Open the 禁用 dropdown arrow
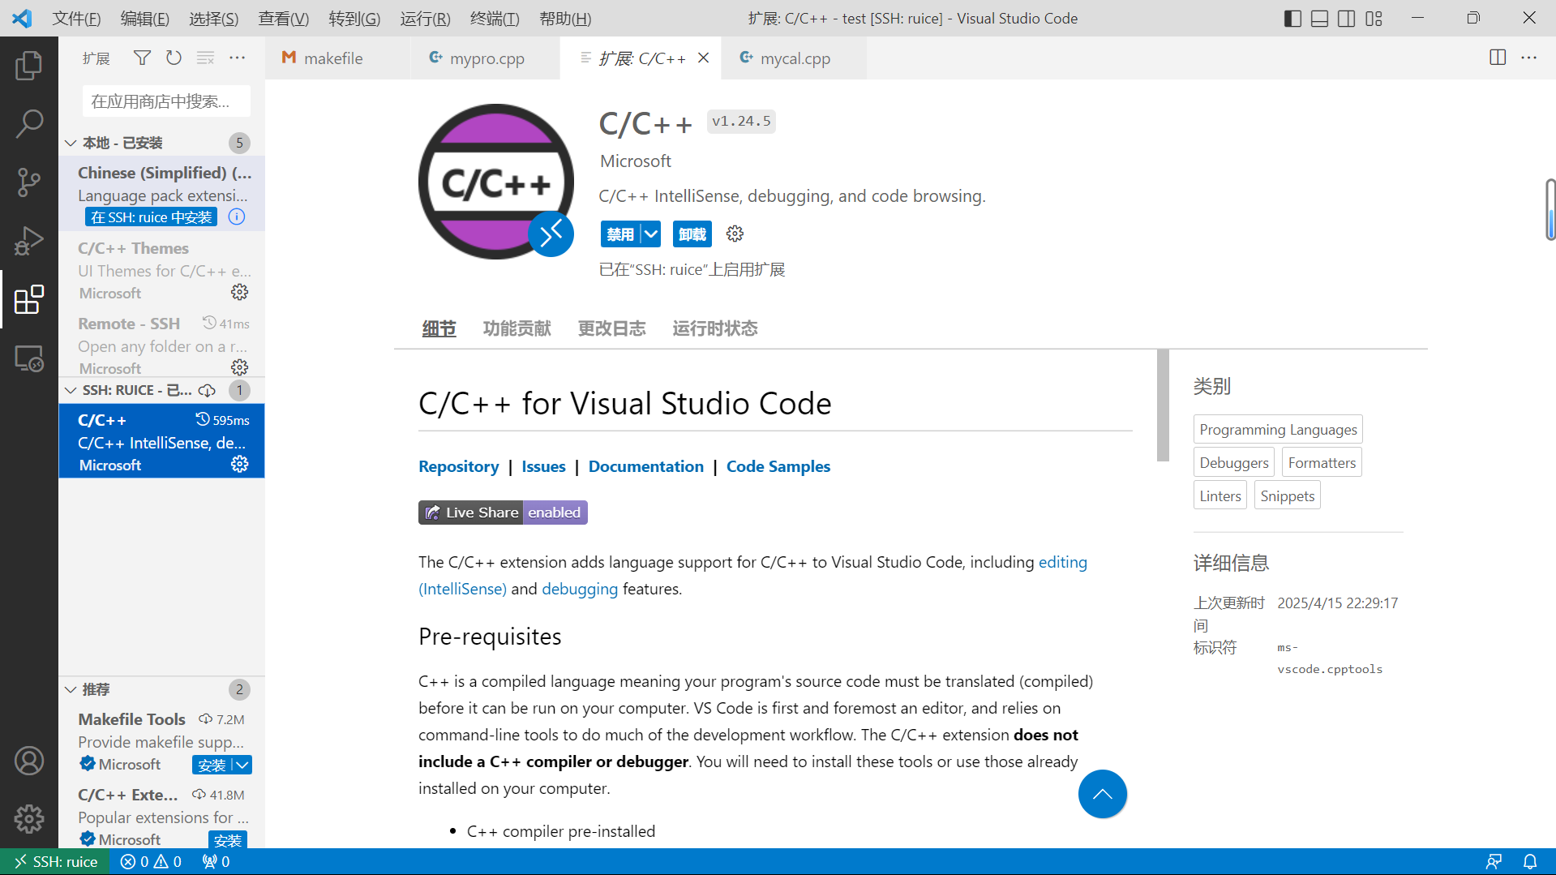The height and width of the screenshot is (875, 1556). (651, 234)
